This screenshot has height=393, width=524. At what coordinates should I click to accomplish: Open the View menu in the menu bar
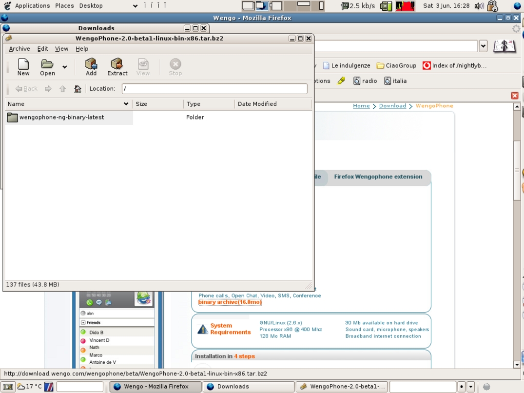point(61,49)
